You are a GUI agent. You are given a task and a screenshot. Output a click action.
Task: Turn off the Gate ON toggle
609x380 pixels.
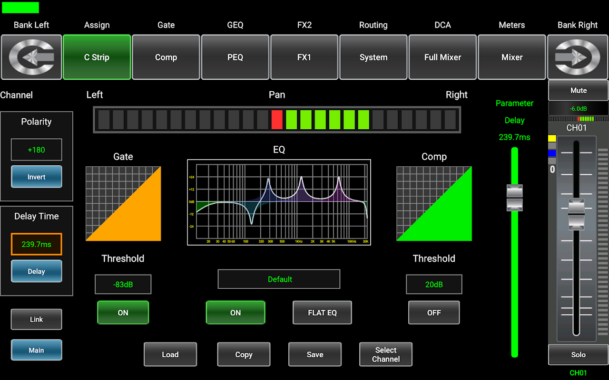pos(123,313)
